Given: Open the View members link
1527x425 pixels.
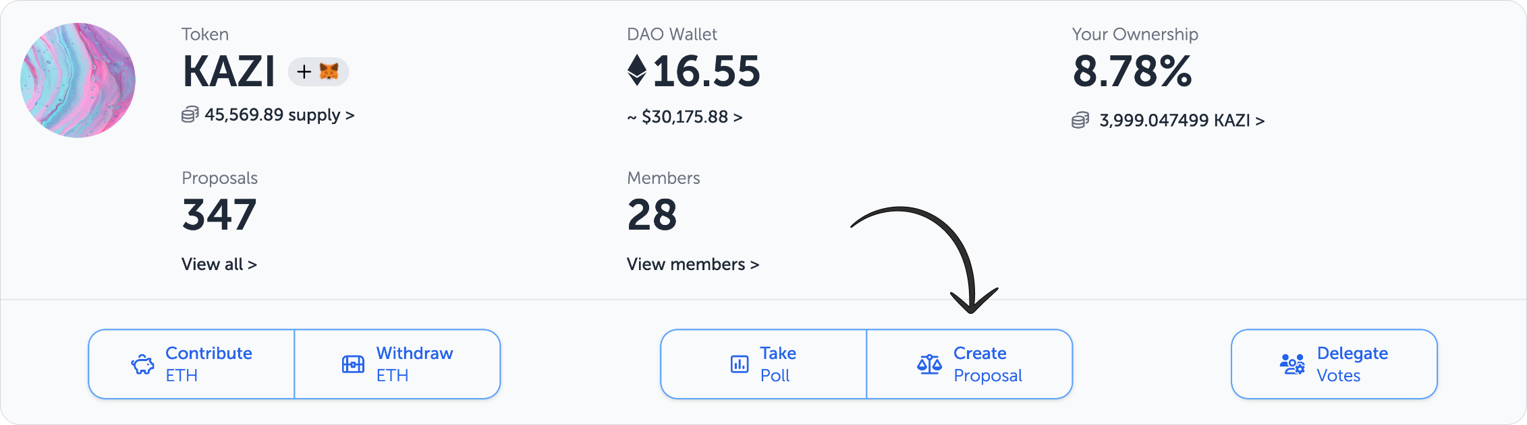Looking at the screenshot, I should click(x=692, y=264).
